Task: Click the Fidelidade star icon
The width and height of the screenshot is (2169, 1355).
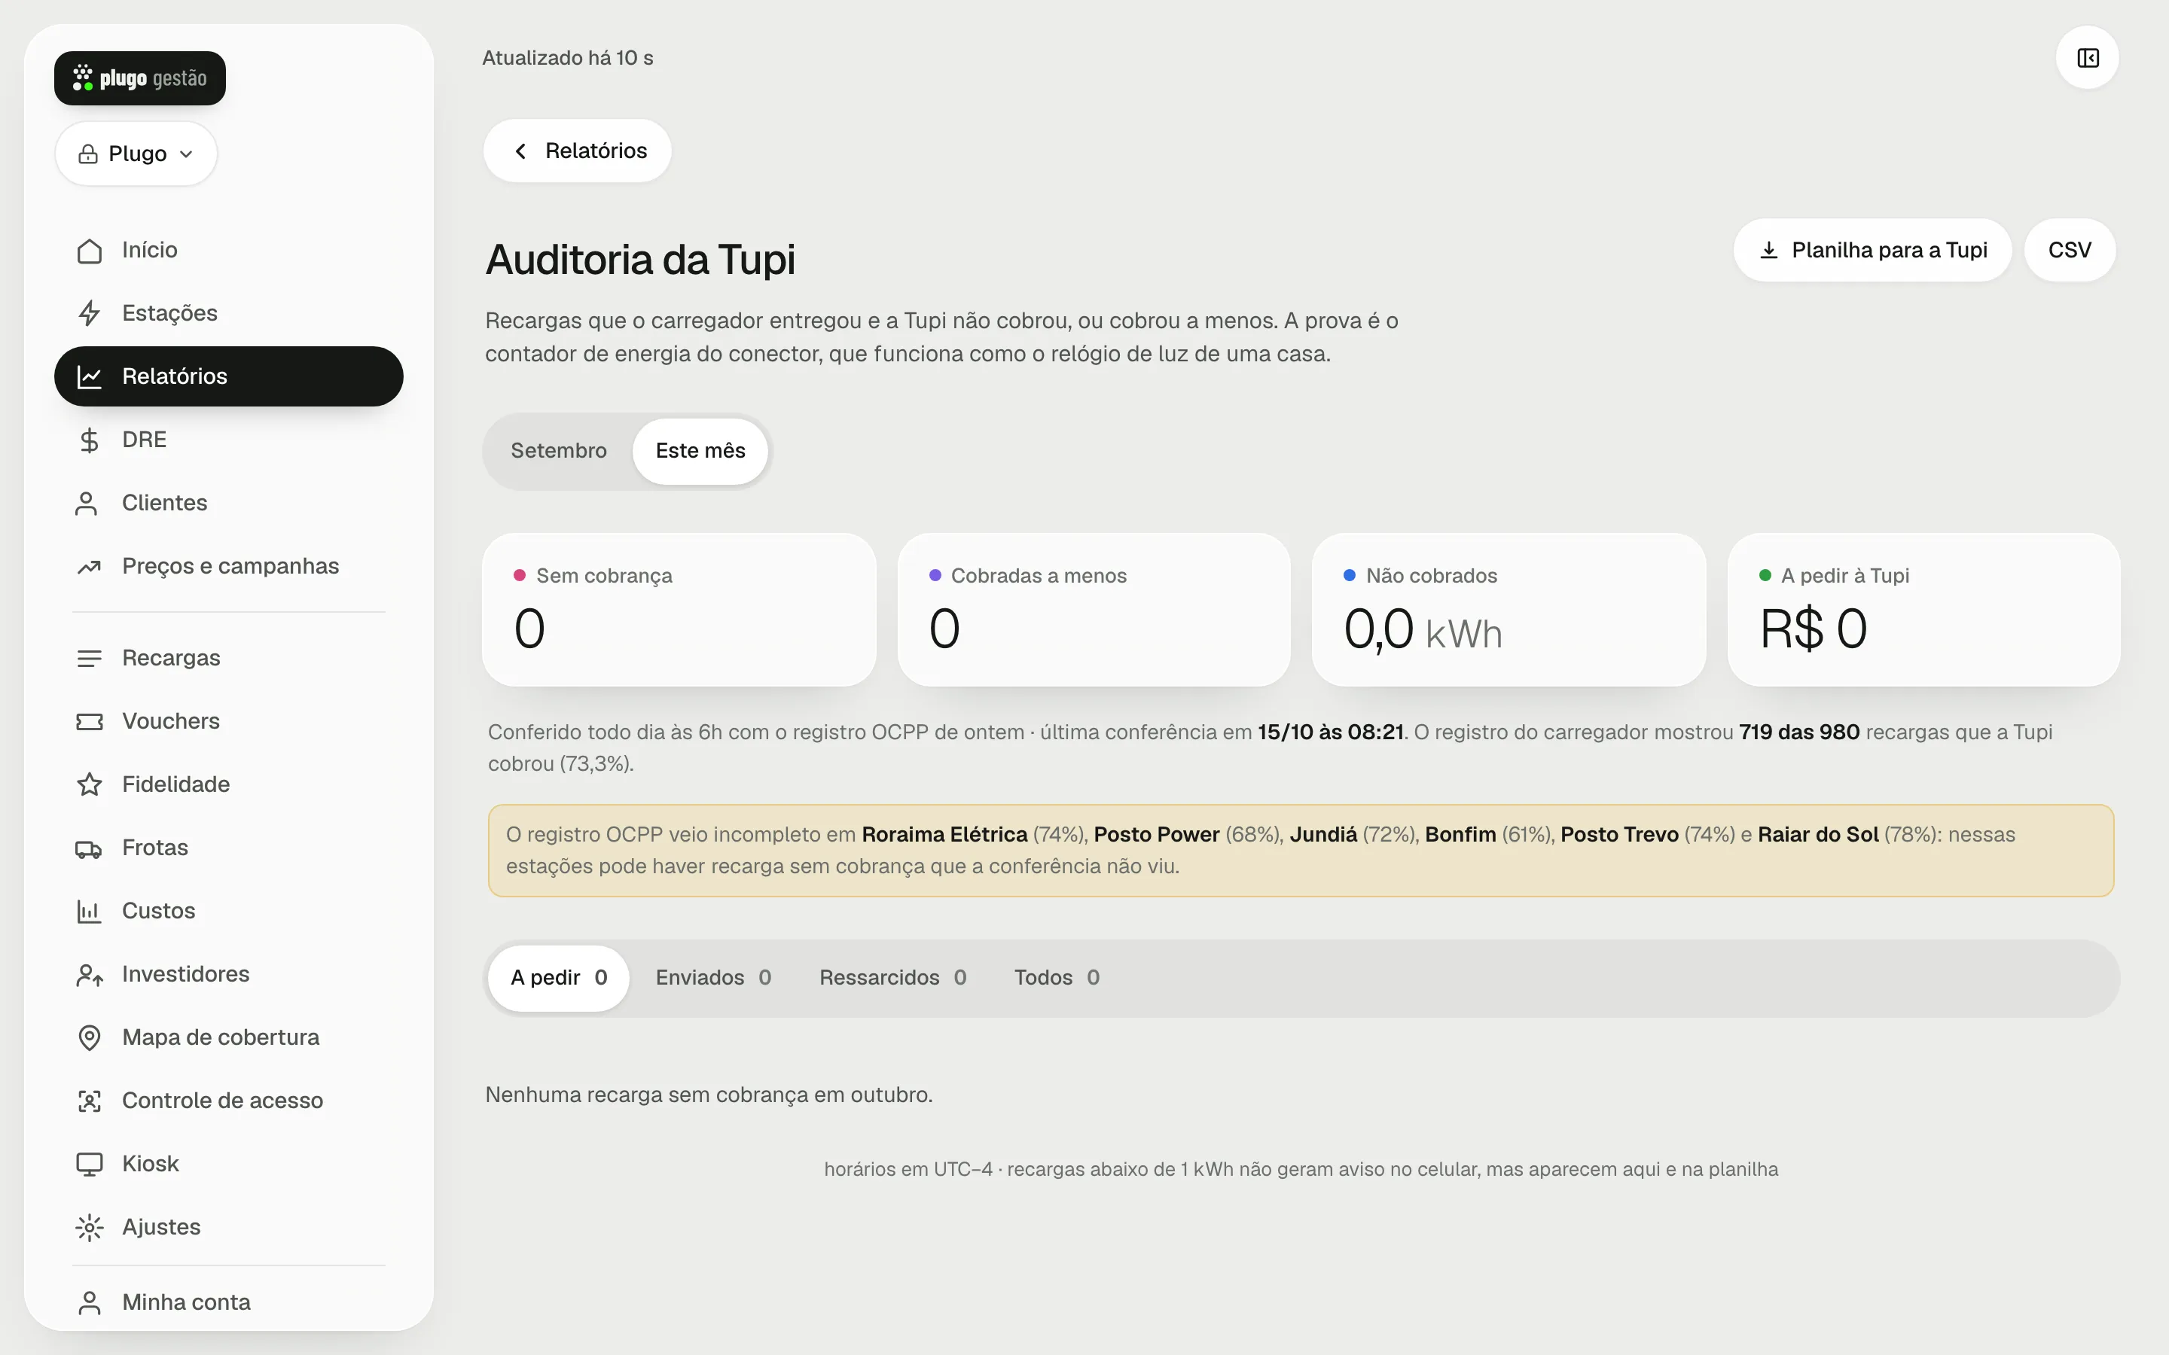Action: (x=89, y=785)
